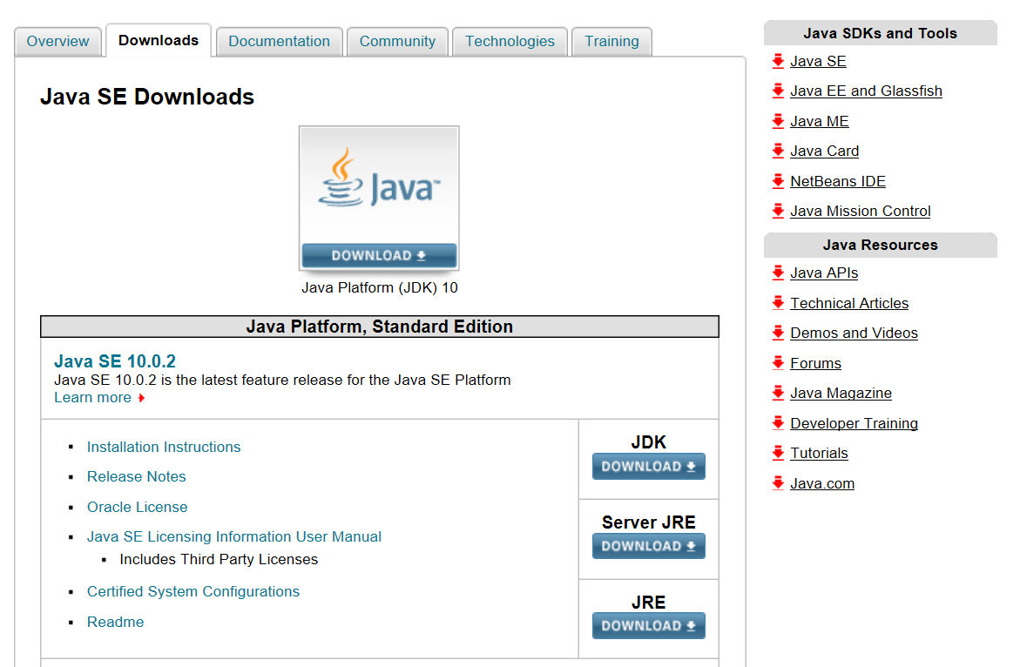Click the 'Server JRE' label

tap(649, 522)
